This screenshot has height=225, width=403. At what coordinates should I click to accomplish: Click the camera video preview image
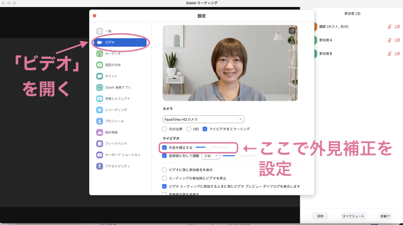230,63
